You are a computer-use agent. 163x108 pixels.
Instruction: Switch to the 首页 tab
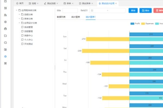(x=20, y=4)
